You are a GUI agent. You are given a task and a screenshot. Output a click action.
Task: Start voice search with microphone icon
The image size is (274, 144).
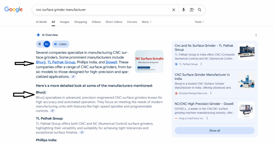(x=184, y=10)
